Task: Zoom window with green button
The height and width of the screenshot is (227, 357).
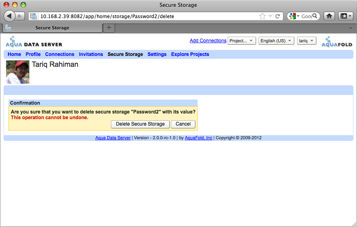Action: tap(23, 5)
